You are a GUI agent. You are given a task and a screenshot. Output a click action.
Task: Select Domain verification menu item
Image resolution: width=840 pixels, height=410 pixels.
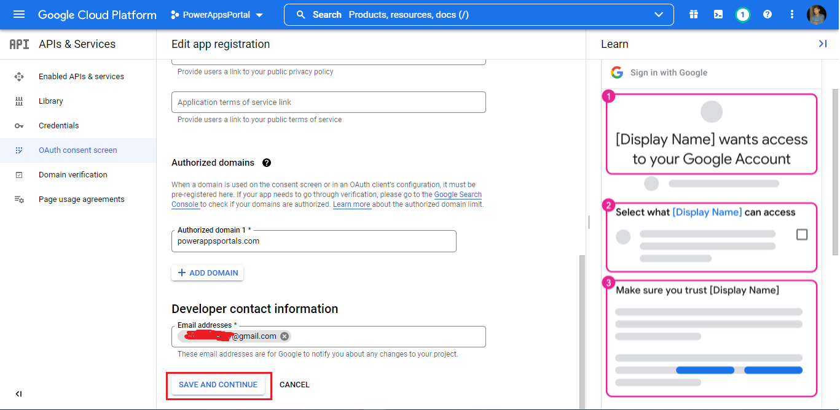coord(73,175)
